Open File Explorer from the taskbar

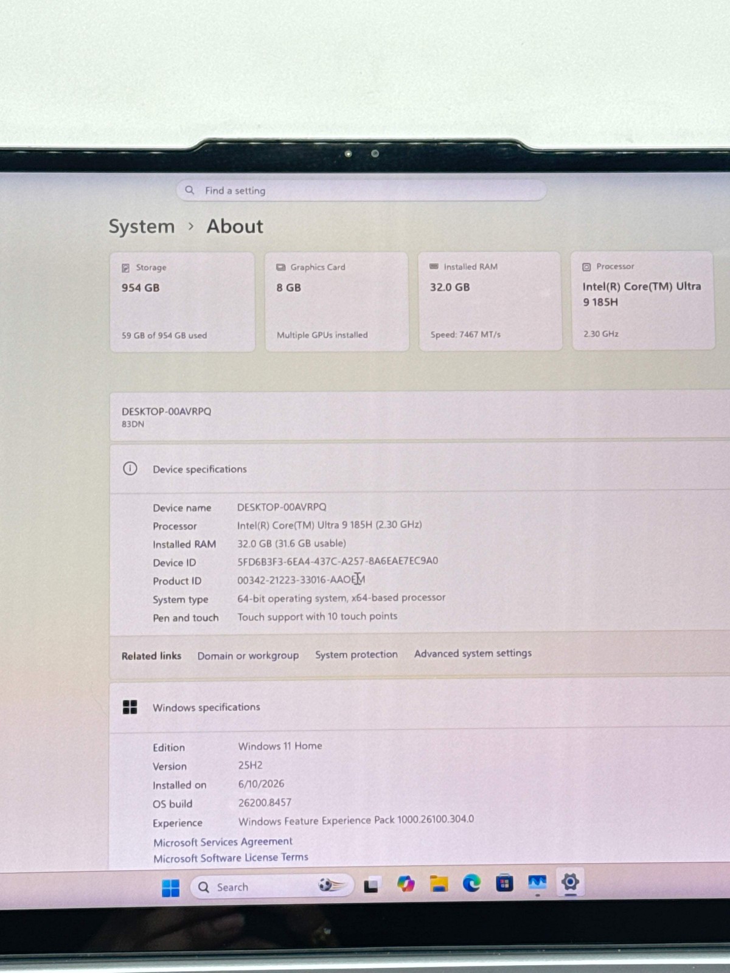439,883
